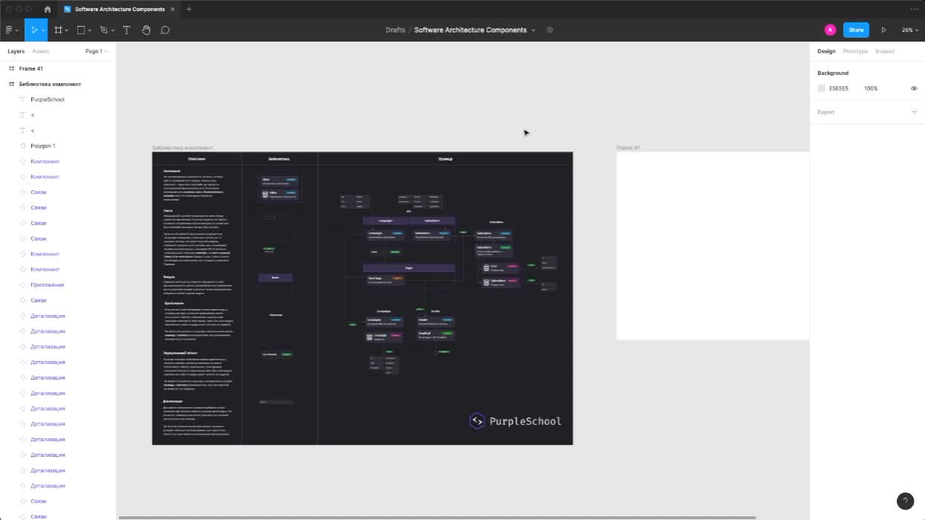Select the Move tool
Viewport: 925px width, 520px height.
[x=33, y=30]
